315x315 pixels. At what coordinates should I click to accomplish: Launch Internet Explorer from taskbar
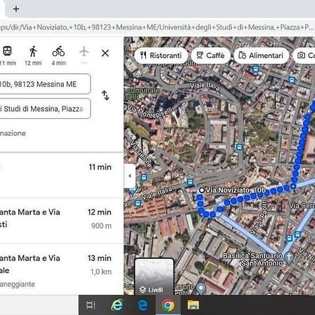(x=117, y=305)
